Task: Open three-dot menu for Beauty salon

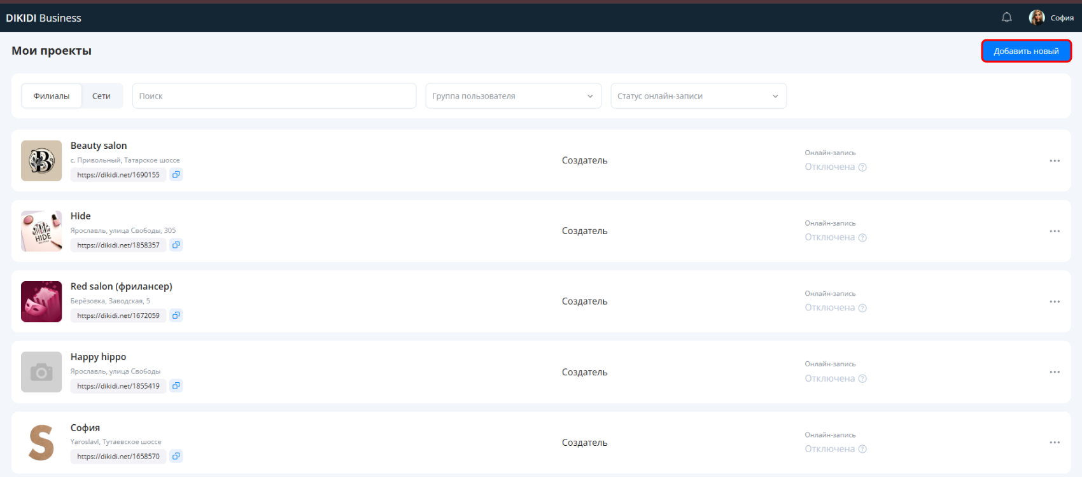Action: (1055, 161)
